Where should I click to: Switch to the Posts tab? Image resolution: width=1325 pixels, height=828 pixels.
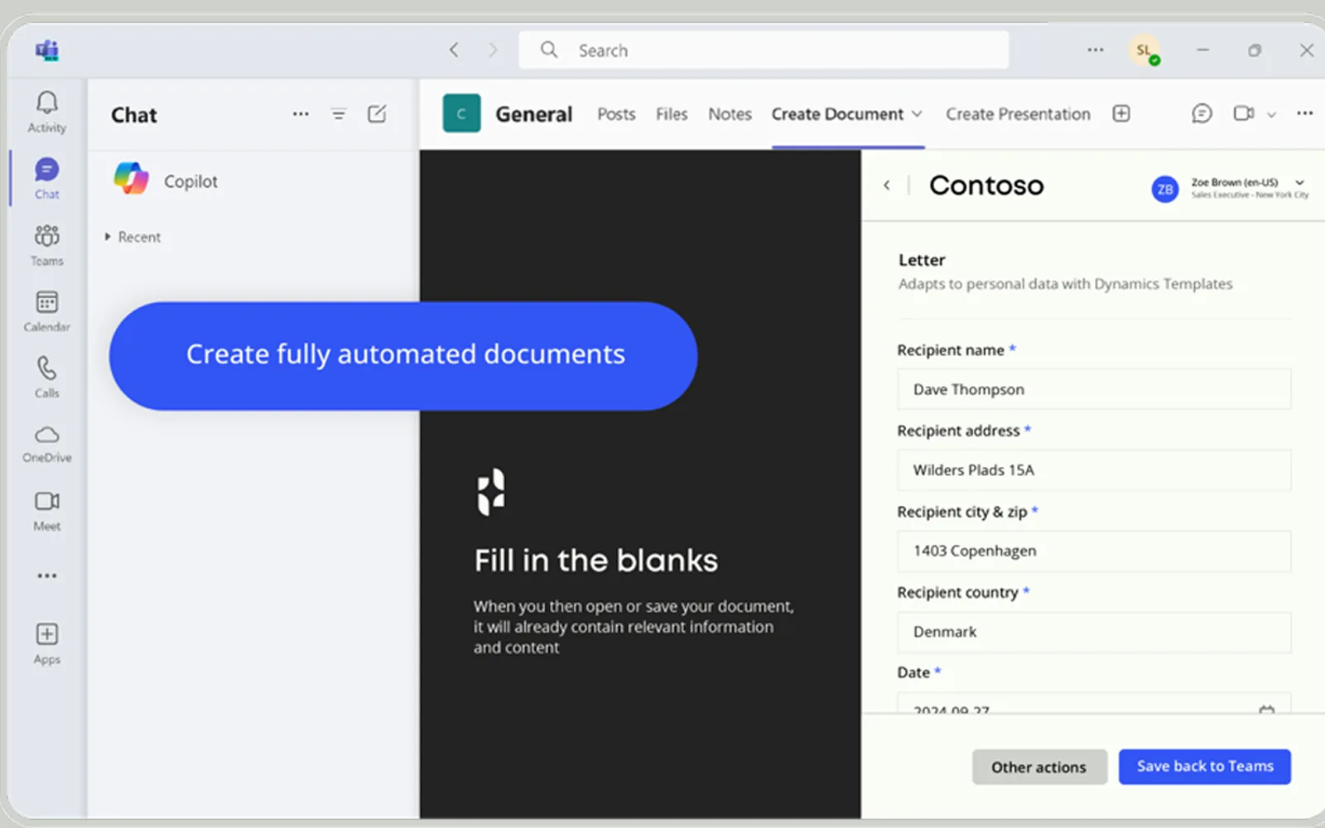pos(616,114)
